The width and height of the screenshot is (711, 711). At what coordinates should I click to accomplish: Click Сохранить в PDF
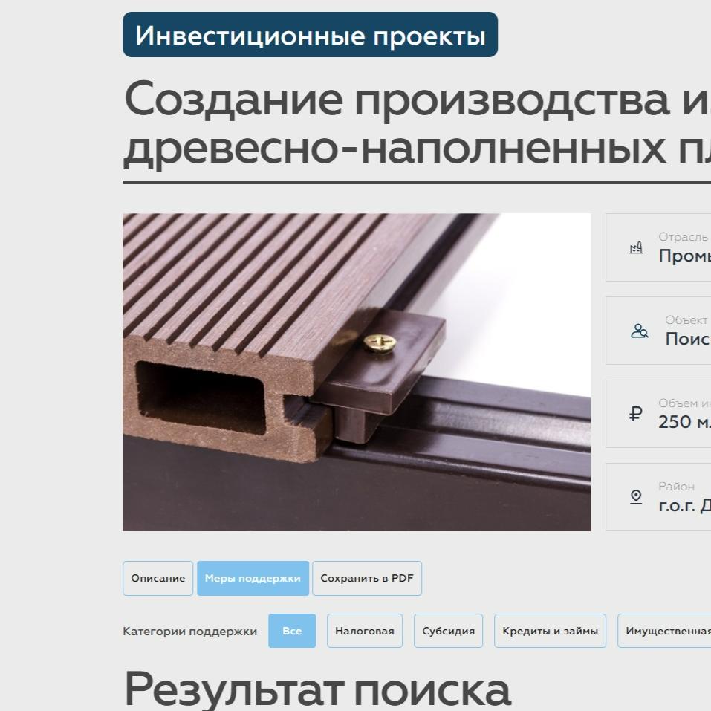[x=367, y=578]
